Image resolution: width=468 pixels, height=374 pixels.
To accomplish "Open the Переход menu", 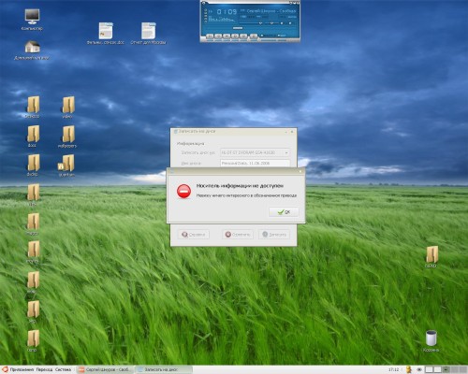I will point(44,369).
